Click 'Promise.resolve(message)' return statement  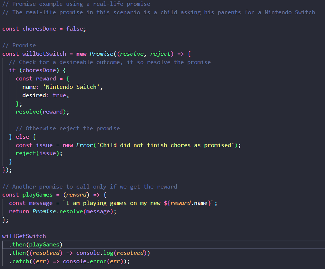pyautogui.click(x=63, y=211)
